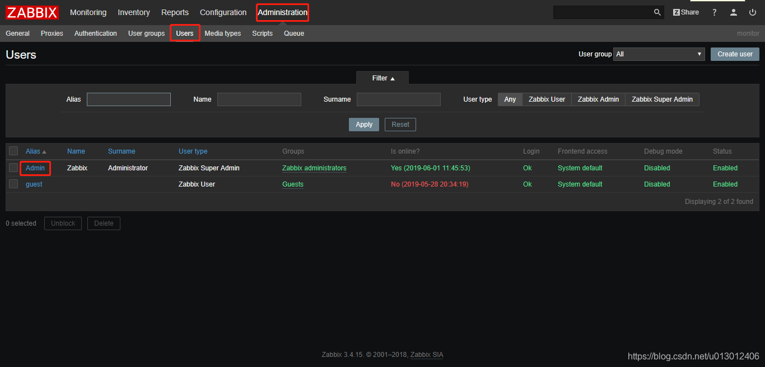
Task: Open the guest user link
Action: [x=34, y=184]
